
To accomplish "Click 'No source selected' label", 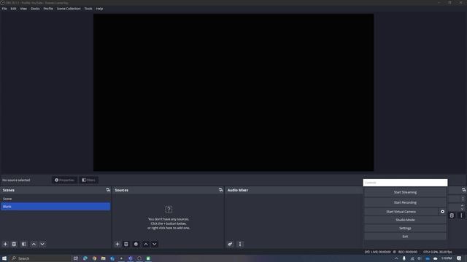I will pos(16,180).
